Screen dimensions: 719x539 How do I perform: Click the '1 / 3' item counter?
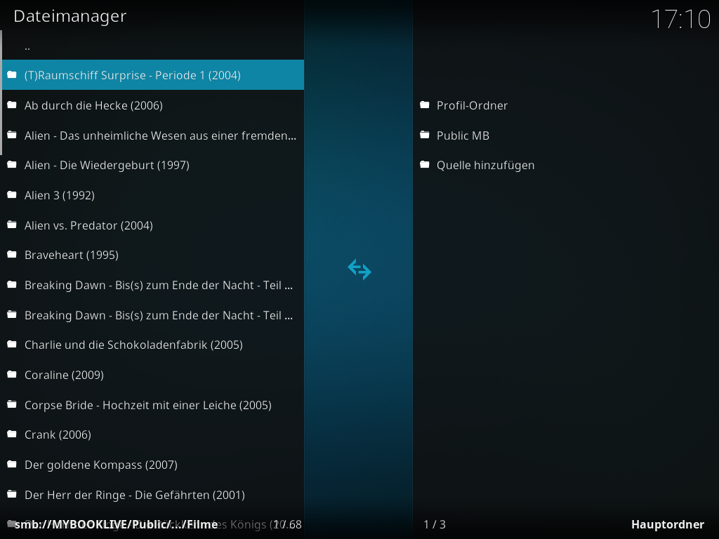point(435,524)
